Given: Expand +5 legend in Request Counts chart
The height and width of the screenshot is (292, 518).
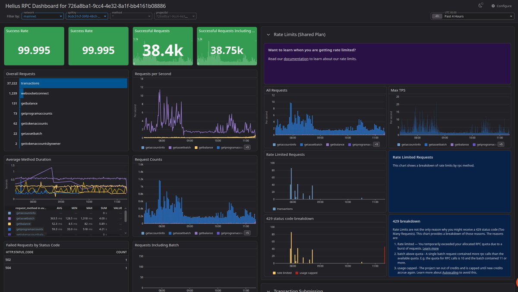Looking at the screenshot, I should tap(247, 233).
